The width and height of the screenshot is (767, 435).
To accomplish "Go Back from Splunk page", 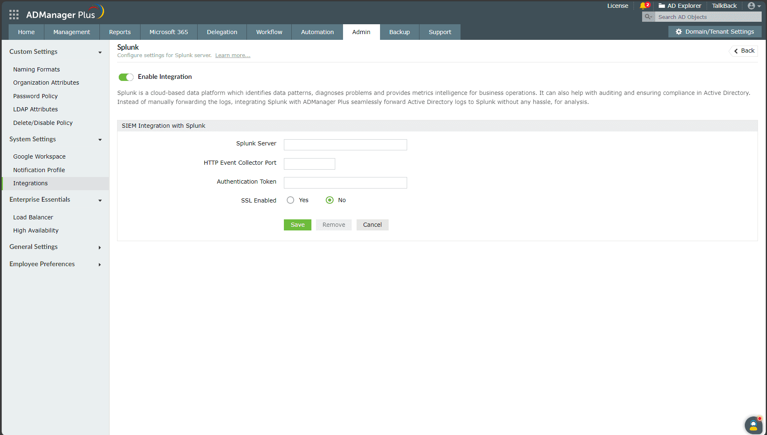I will (x=744, y=51).
